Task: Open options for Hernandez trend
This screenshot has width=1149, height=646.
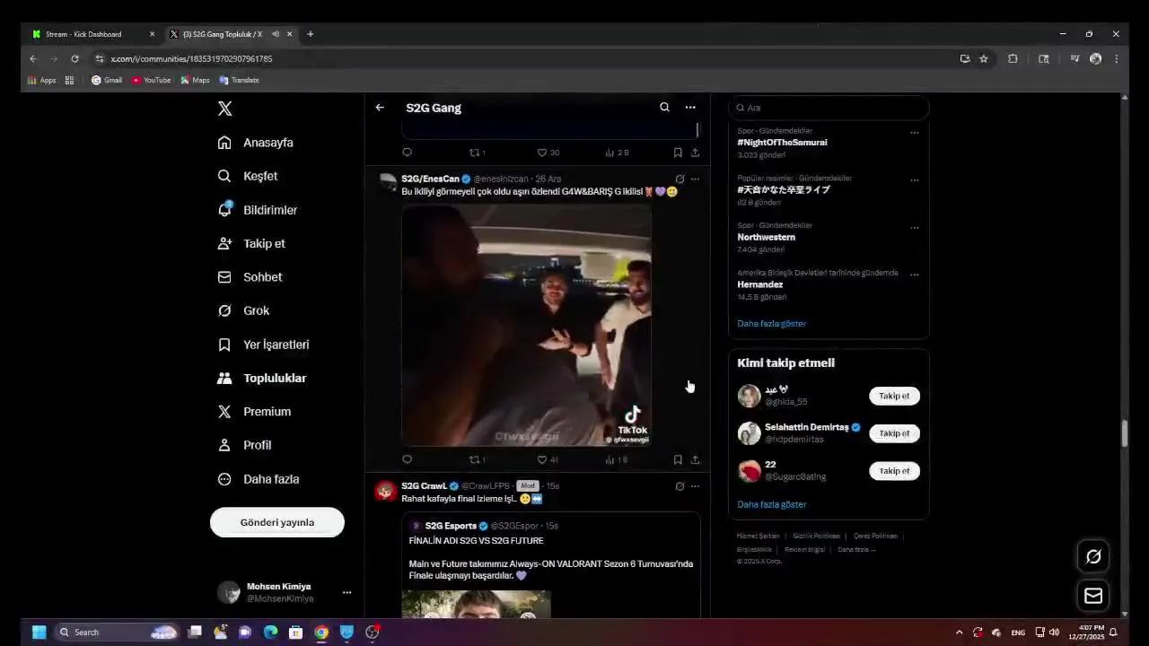Action: tap(915, 275)
